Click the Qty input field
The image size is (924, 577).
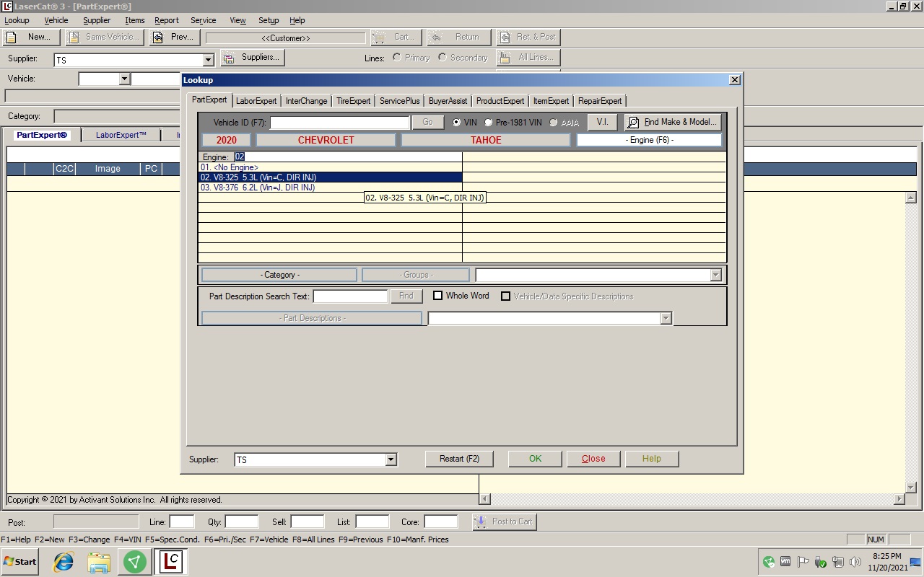click(x=242, y=521)
